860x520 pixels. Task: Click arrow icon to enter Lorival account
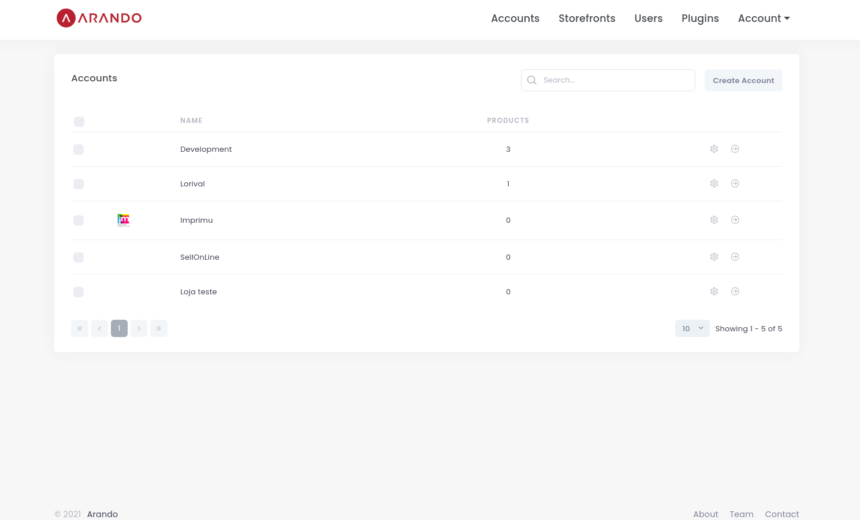pyautogui.click(x=735, y=184)
